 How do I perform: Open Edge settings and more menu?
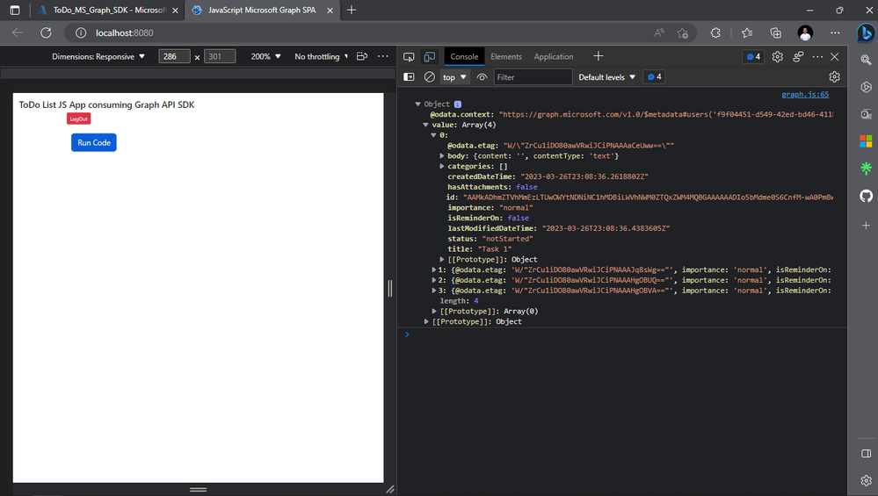(x=835, y=33)
